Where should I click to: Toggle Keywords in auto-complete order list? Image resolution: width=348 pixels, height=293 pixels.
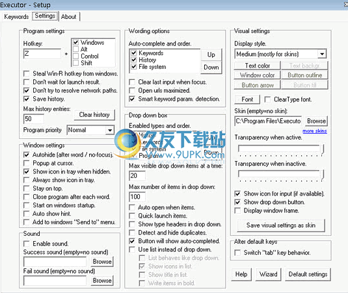tap(133, 53)
